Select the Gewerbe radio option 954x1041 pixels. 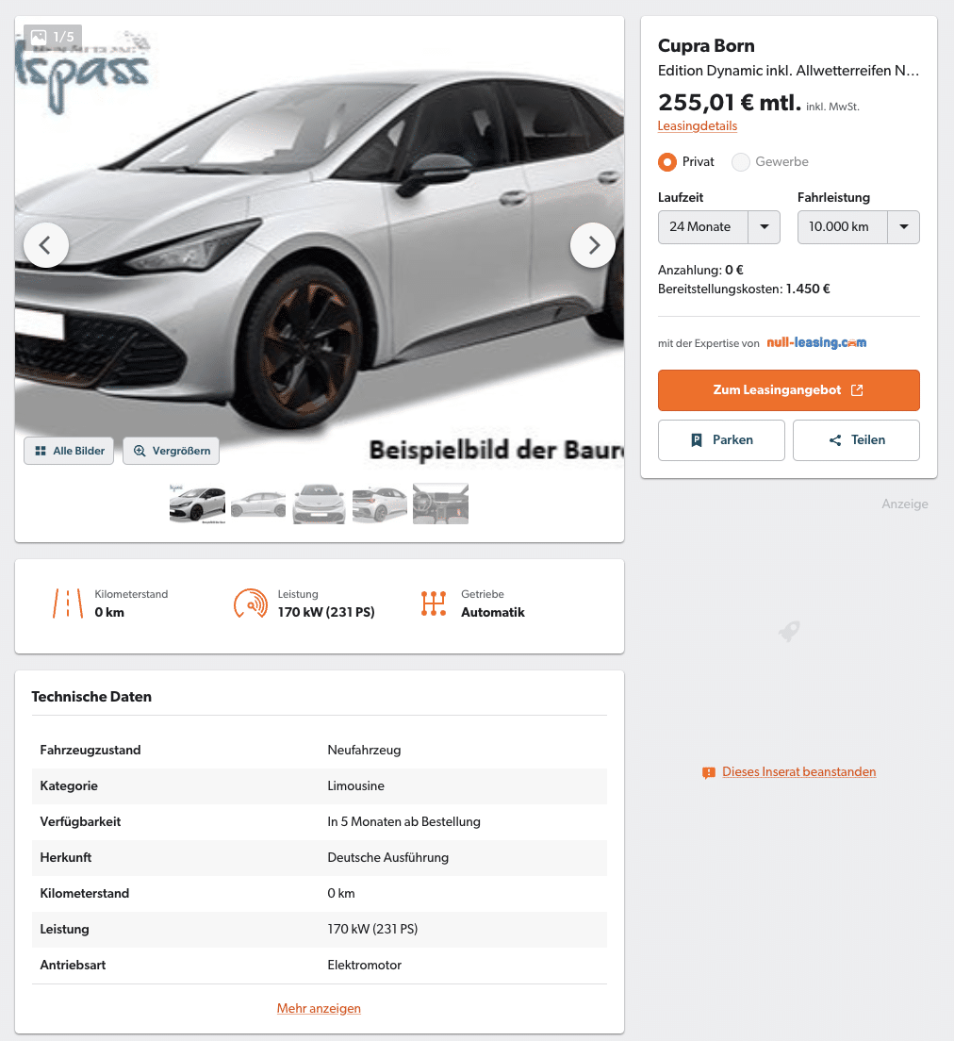740,162
